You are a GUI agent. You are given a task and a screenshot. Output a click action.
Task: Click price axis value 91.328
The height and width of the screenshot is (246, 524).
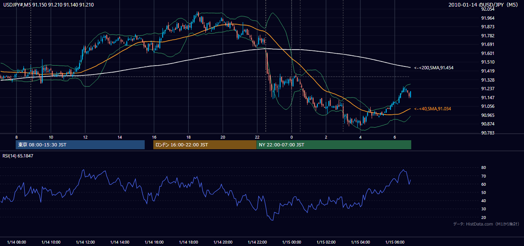coord(488,80)
